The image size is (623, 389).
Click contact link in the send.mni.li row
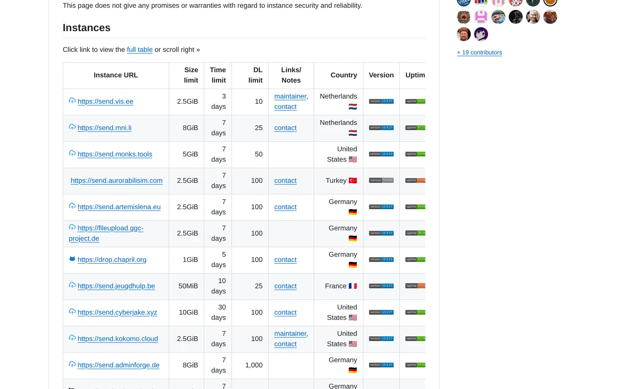pos(286,128)
